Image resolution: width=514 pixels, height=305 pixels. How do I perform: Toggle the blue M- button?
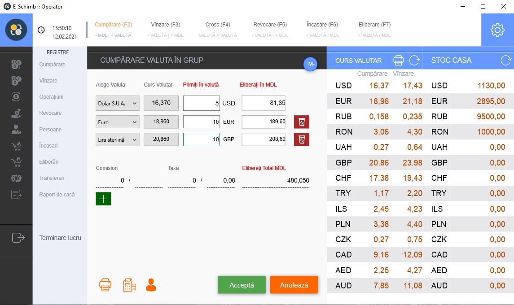tap(310, 64)
